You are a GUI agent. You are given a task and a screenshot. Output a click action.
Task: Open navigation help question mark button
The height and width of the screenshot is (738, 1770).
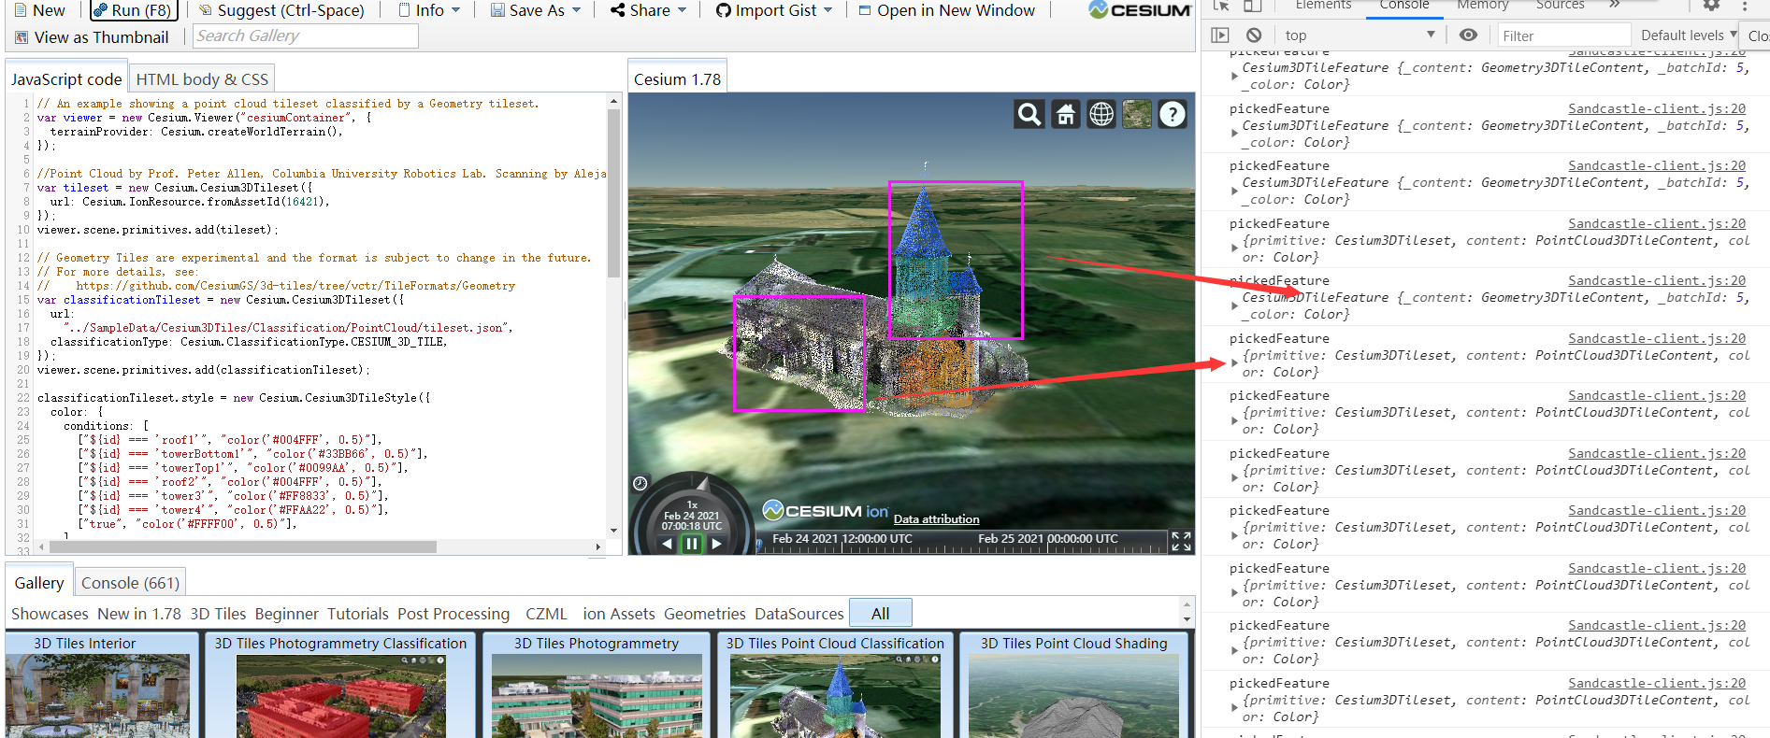pos(1173,114)
